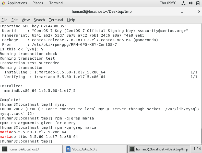Image resolution: width=202 pixels, height=153 pixels.
Task: Click the 'Is this ok [y/N]: y' line
Action: pyautogui.click(x=22, y=49)
